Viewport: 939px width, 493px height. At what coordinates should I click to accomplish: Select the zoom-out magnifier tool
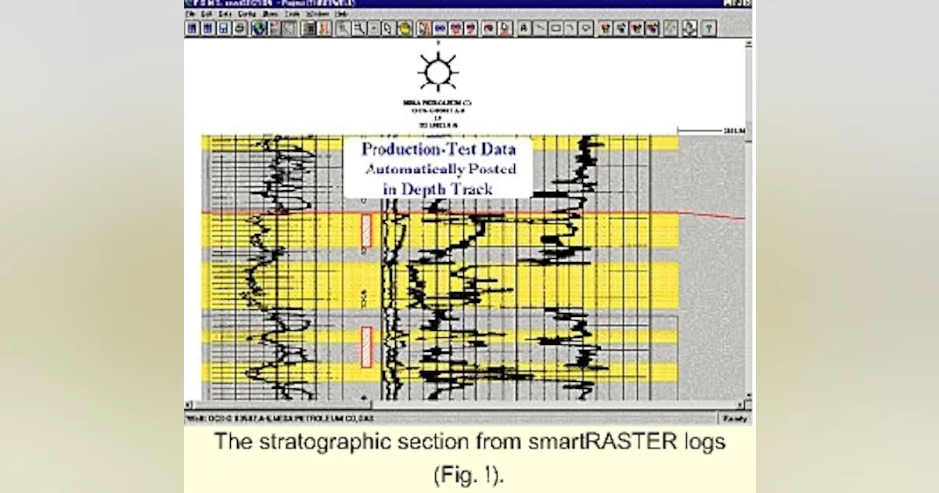tap(358, 28)
